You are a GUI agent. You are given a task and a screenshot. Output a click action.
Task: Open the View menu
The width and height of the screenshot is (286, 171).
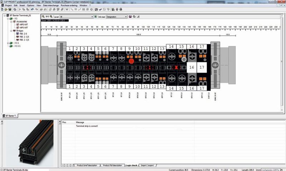[x=39, y=5]
